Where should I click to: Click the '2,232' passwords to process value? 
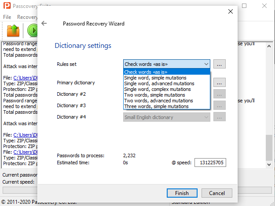[x=129, y=155]
